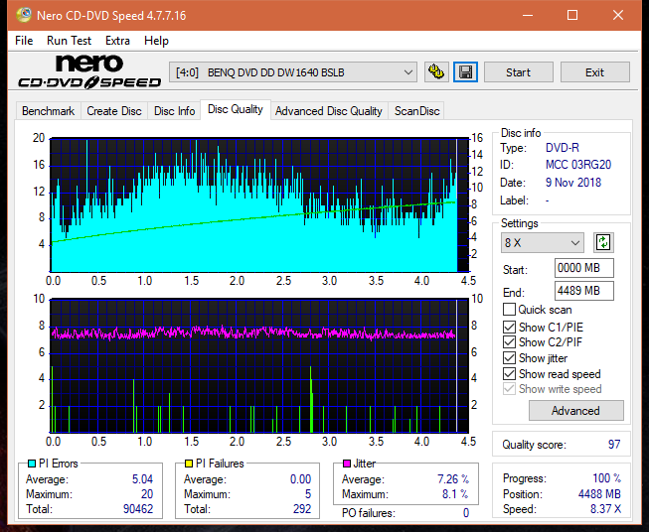Click the Nero CD-DVD Speed logo
Image resolution: width=649 pixels, height=532 pixels.
click(89, 71)
